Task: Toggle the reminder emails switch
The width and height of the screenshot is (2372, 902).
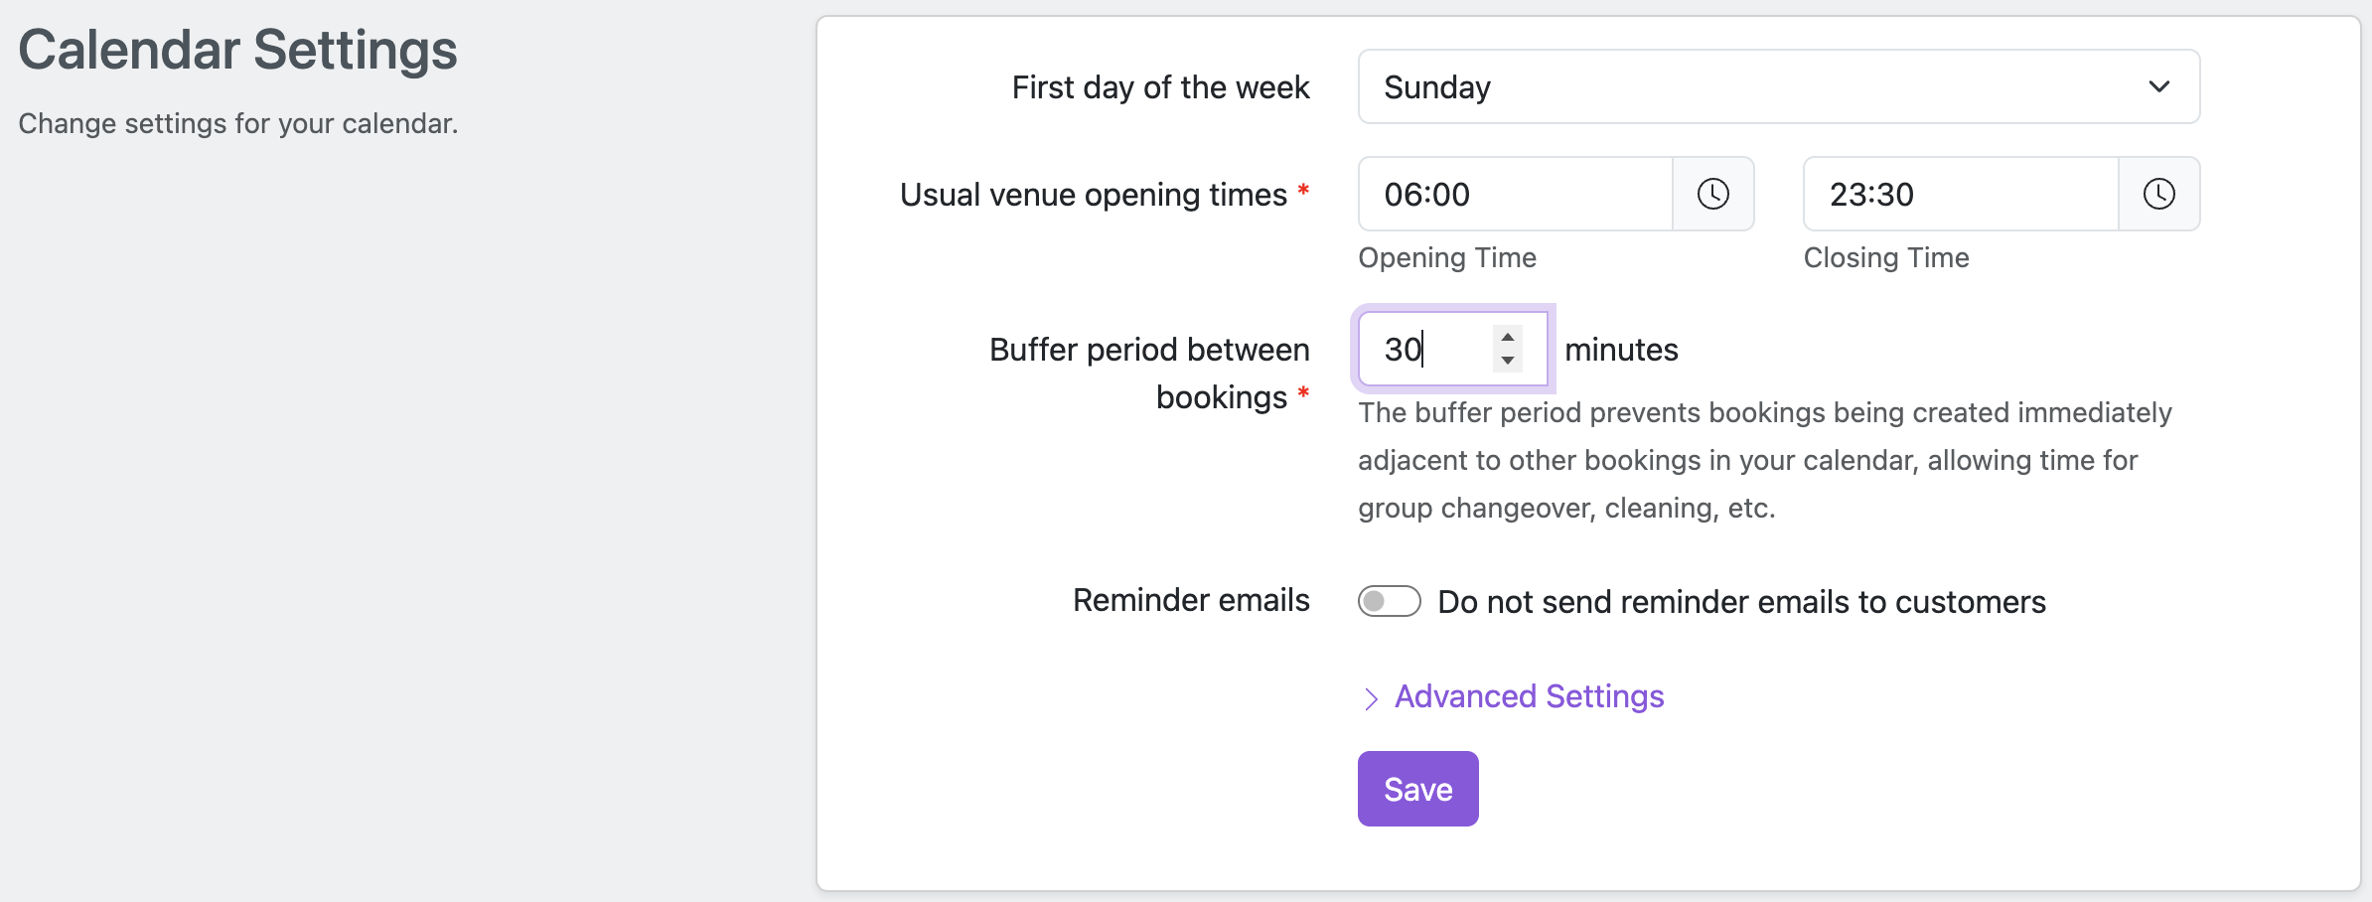Action: pyautogui.click(x=1389, y=601)
